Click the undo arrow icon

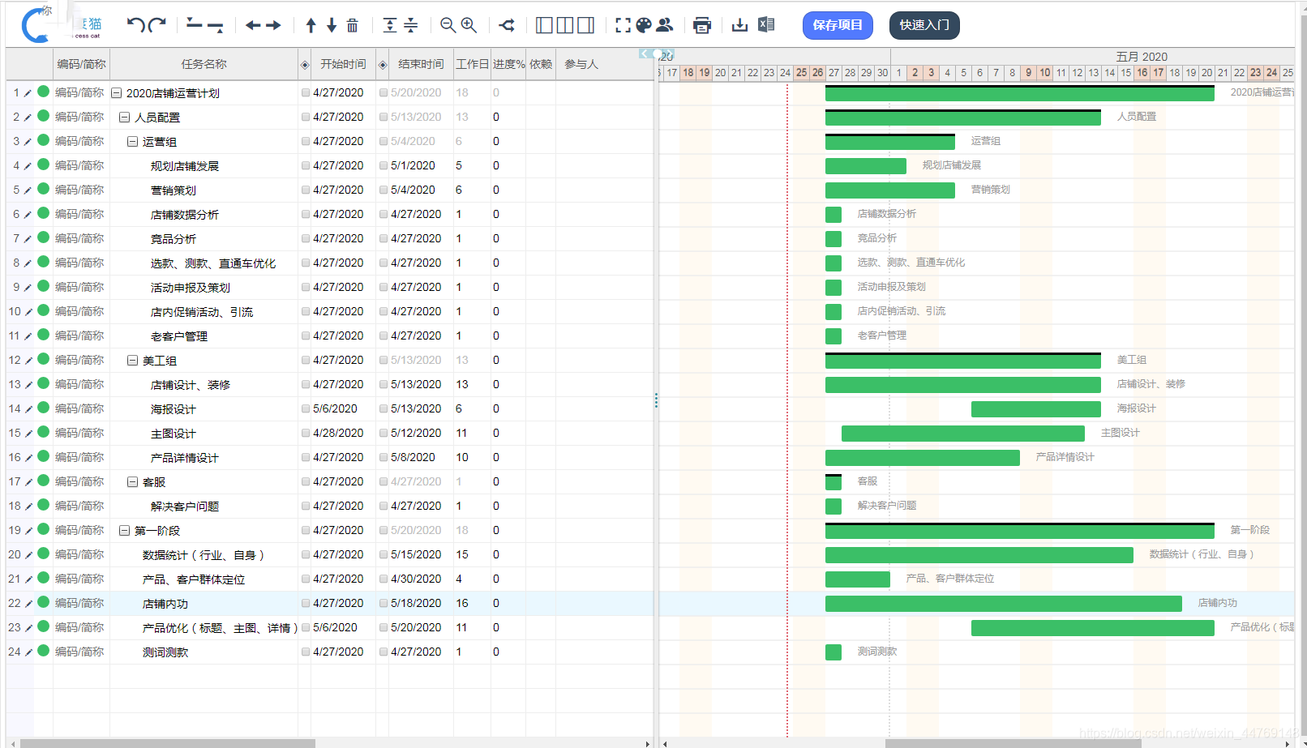(x=135, y=25)
